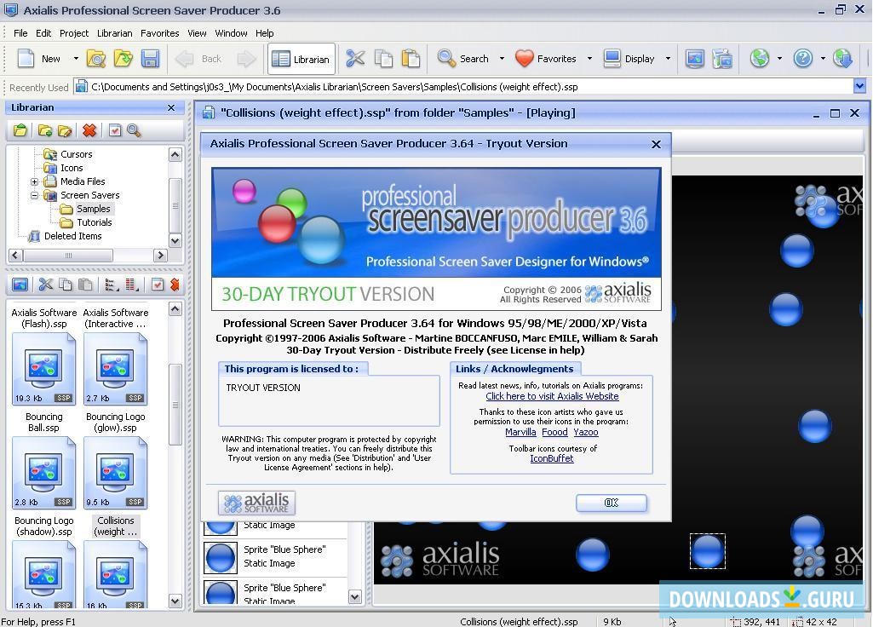
Task: Collapse the Screen Savers tree node
Action: (35, 195)
